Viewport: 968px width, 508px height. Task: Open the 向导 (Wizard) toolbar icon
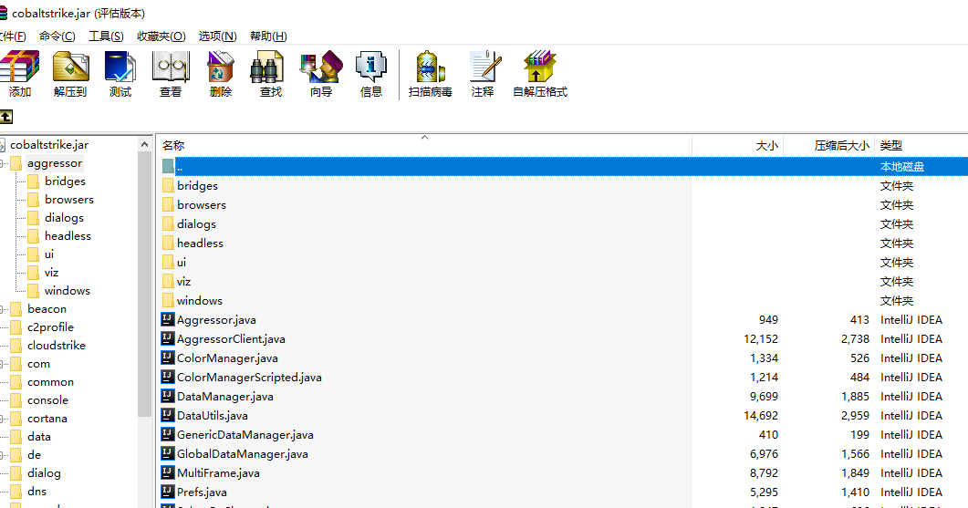point(321,67)
